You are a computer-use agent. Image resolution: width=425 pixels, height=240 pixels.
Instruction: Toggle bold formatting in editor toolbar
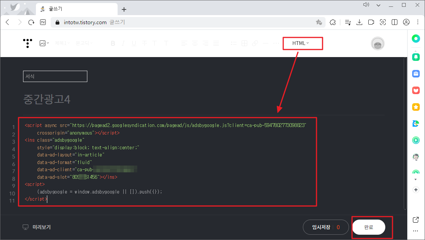coord(113,43)
